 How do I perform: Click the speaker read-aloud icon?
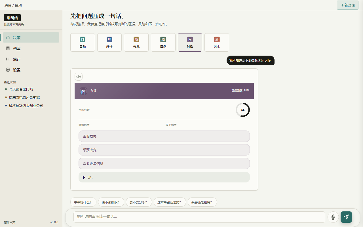tap(79, 77)
